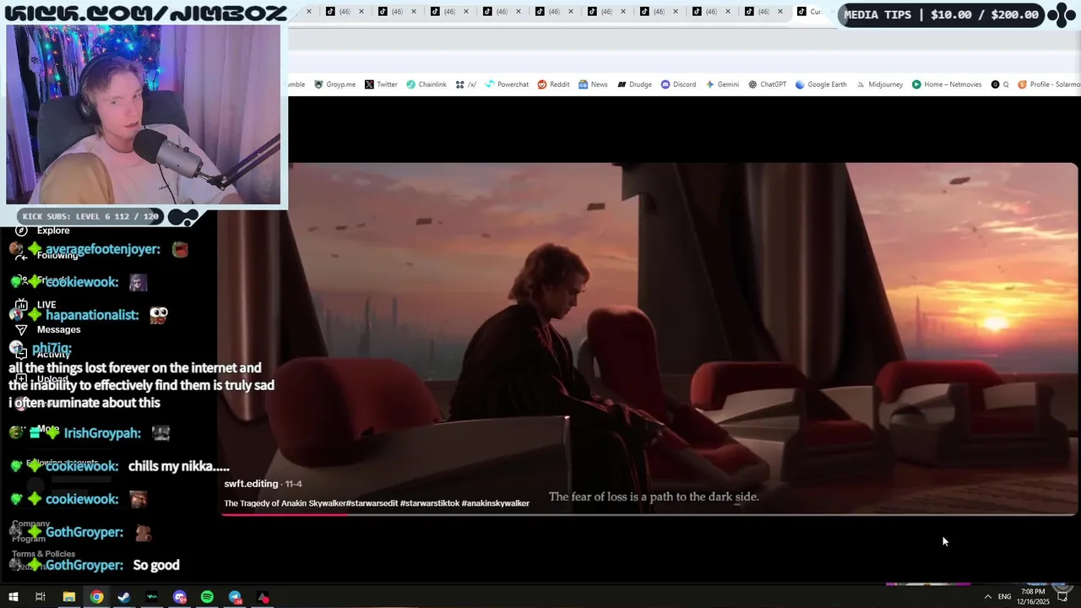Open the Discord bookmark

tap(678, 84)
